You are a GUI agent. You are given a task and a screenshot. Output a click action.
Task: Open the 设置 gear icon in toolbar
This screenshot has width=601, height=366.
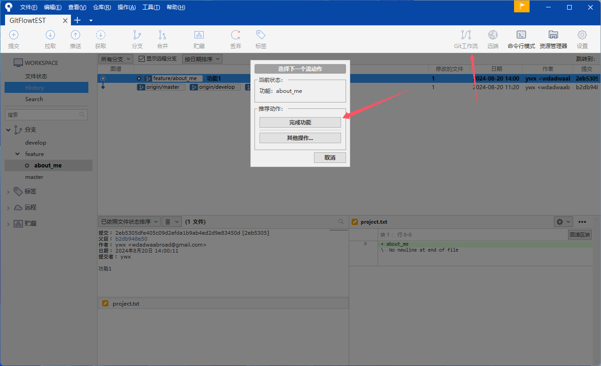[582, 35]
